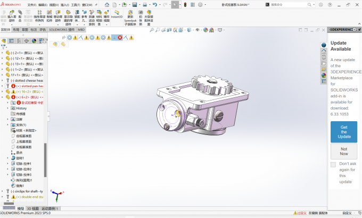Click the Bill of Materials (材料明细表) icon
Screen dimensions: 362x218
pyautogui.click(x=99, y=18)
